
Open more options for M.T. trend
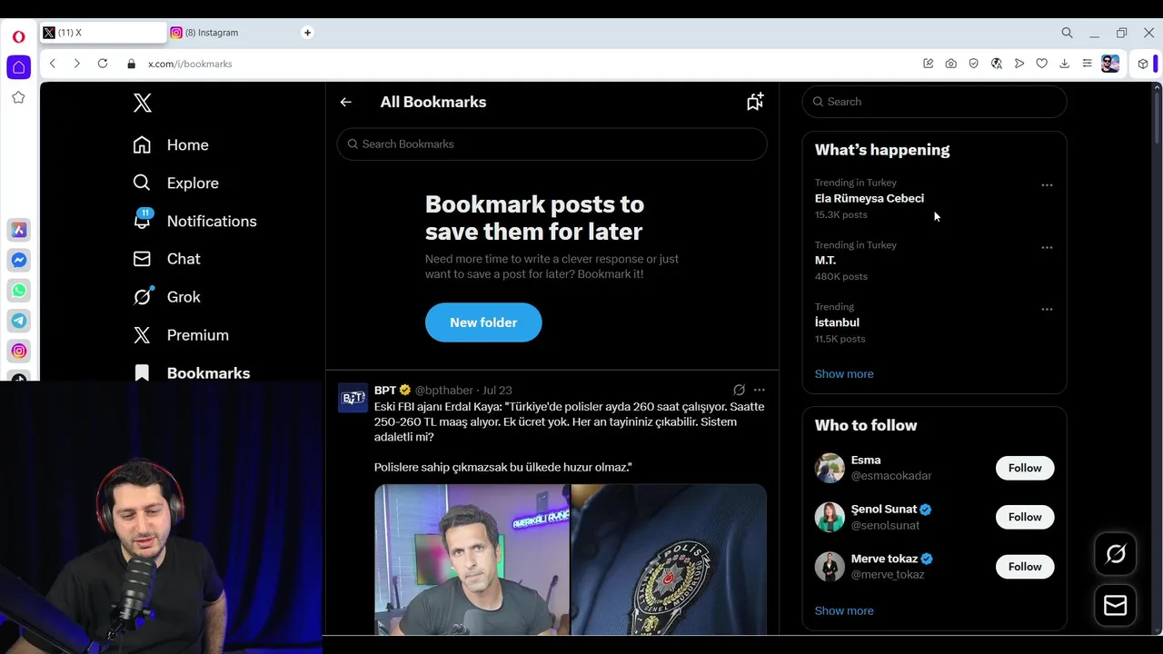[1047, 247]
